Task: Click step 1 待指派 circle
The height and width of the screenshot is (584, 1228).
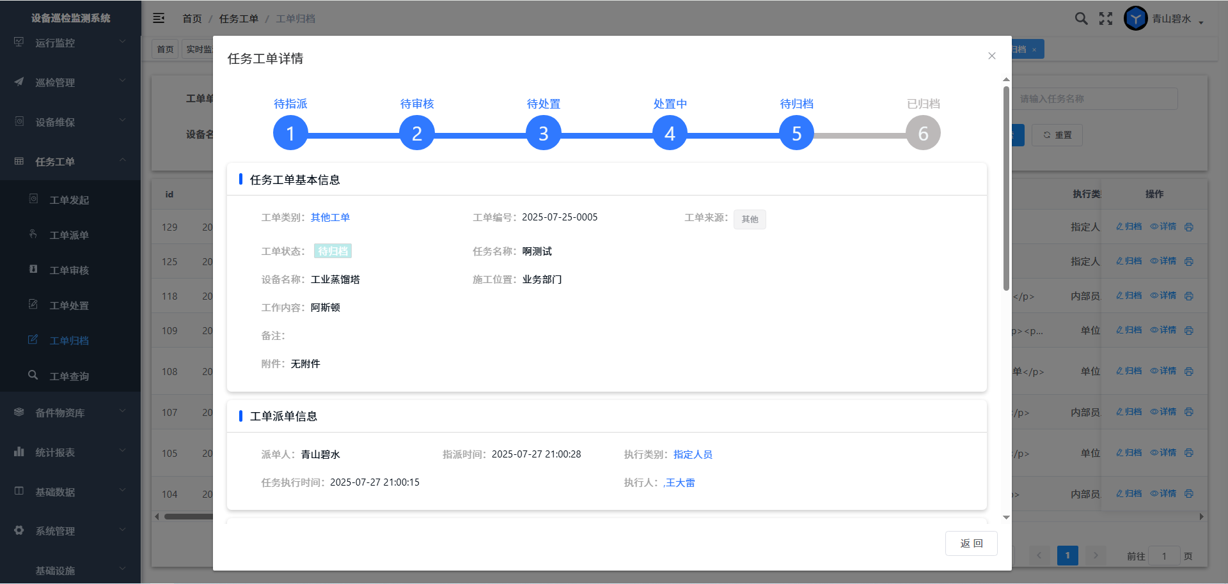Action: pos(290,134)
